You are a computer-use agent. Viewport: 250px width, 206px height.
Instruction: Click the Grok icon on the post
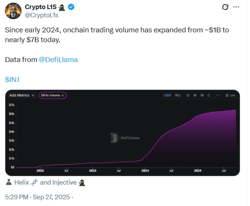pos(225,7)
